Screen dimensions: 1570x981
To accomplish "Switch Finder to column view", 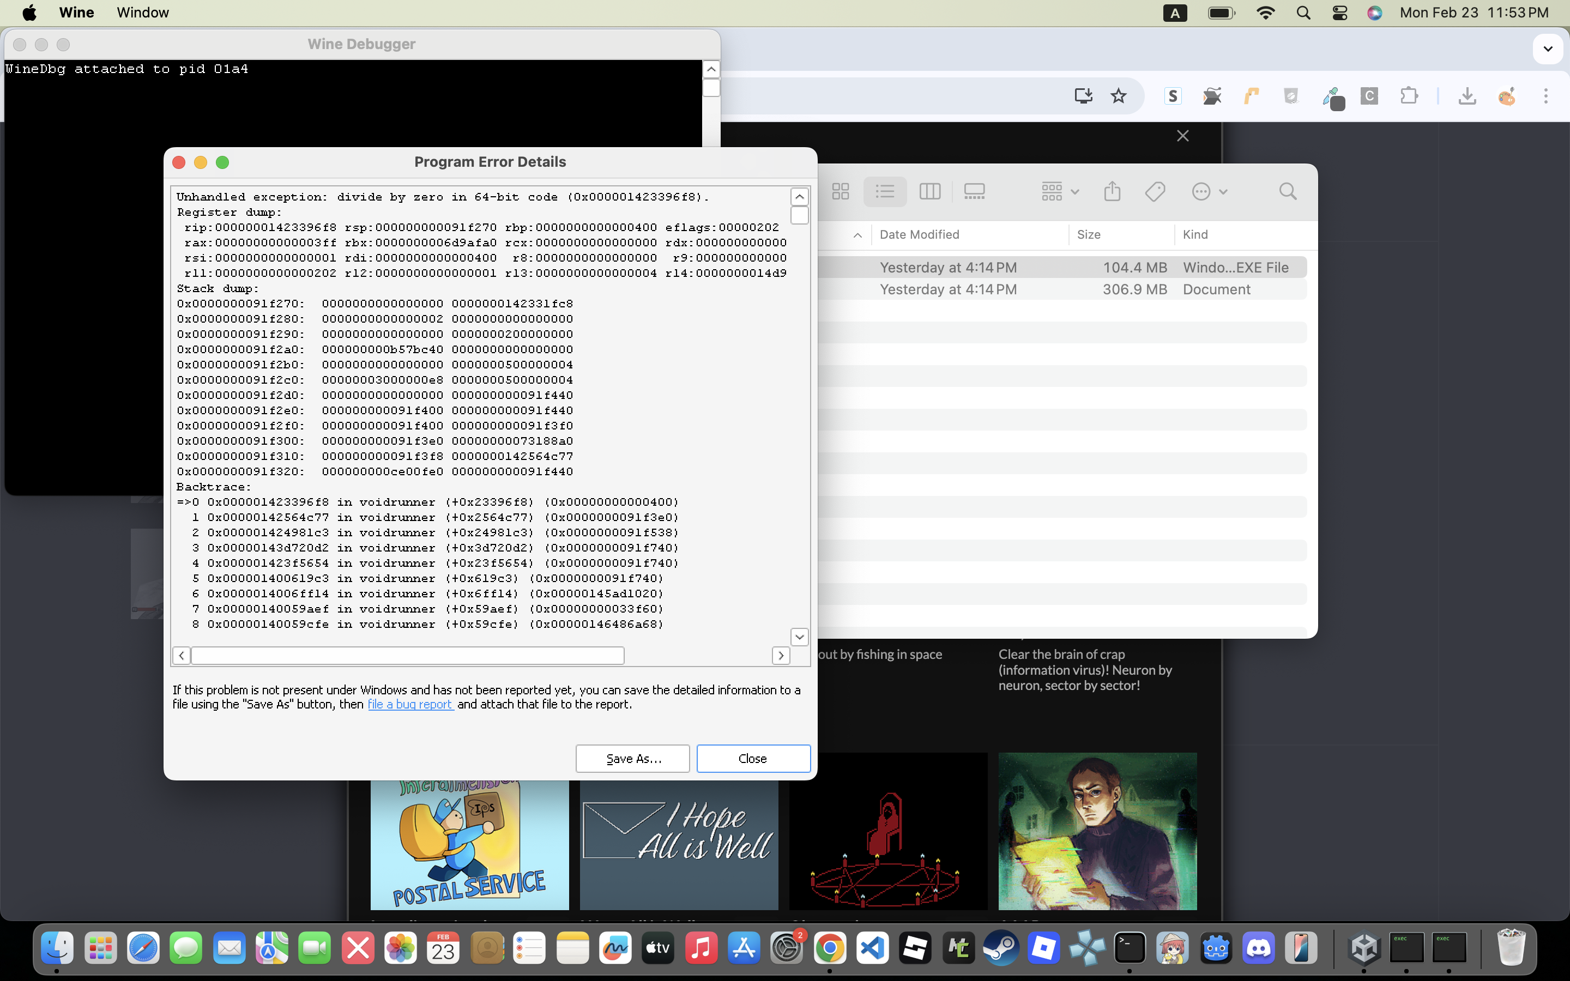I will [x=929, y=191].
